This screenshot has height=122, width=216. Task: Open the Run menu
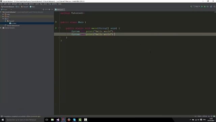click(41, 4)
